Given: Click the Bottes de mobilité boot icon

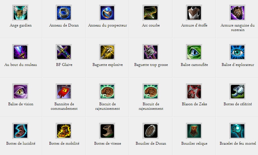Looking at the screenshot, I should coord(64,131).
